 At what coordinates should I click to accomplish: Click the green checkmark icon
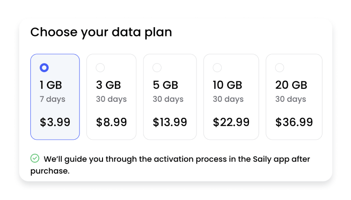pyautogui.click(x=35, y=158)
